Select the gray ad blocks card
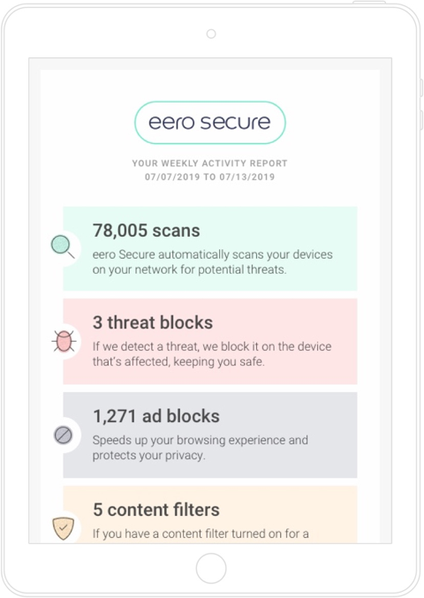Screen dimensions: 424x598 pyautogui.click(x=210, y=435)
